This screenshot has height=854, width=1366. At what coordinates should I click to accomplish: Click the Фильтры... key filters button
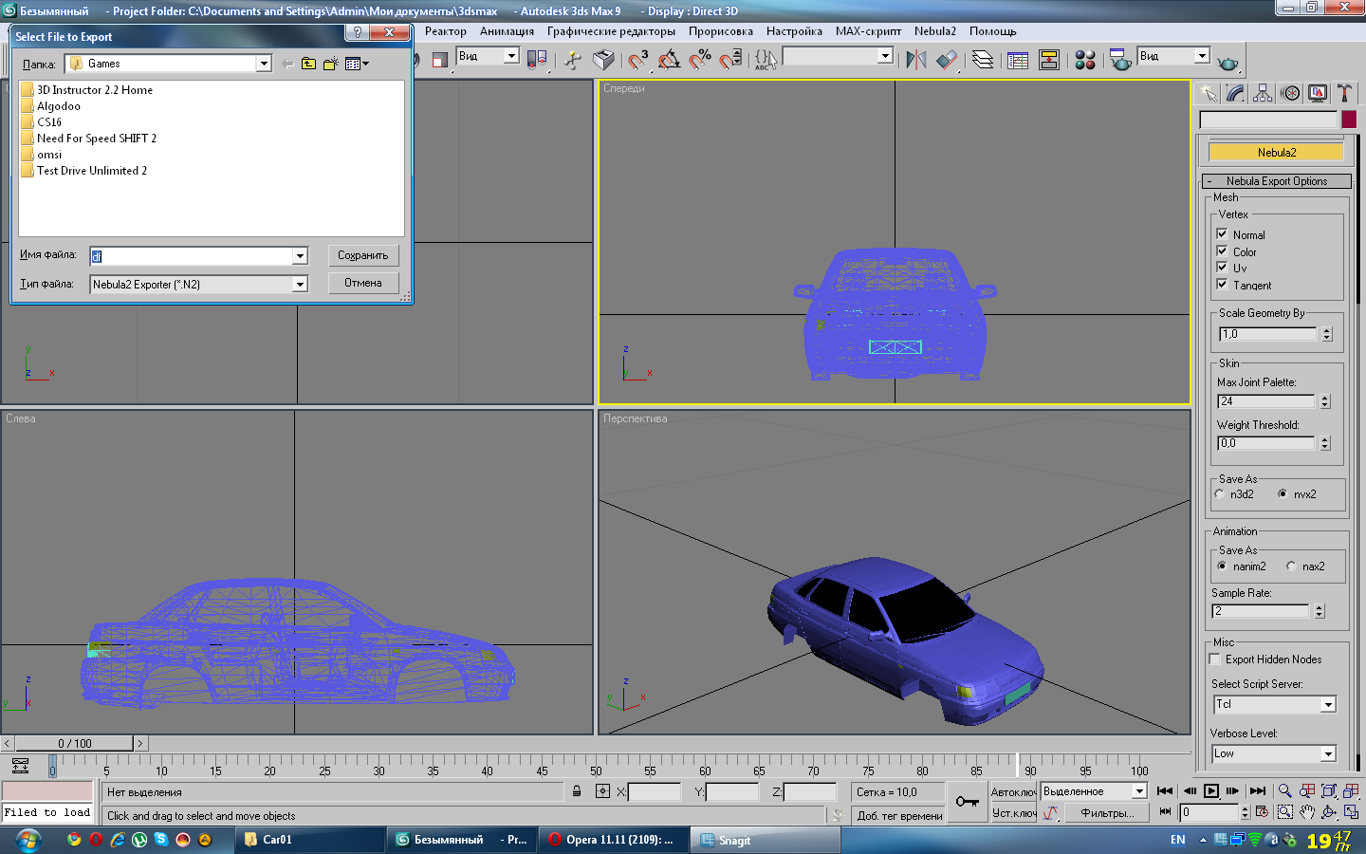(1106, 812)
